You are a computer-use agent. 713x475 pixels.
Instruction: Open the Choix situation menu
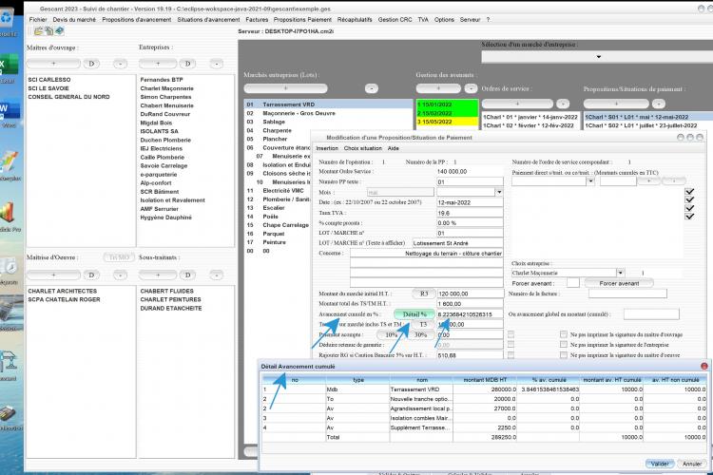(363, 148)
